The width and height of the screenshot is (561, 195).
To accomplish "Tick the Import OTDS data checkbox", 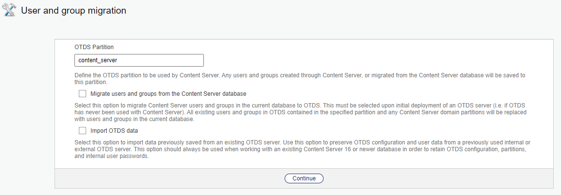I will tap(82, 130).
